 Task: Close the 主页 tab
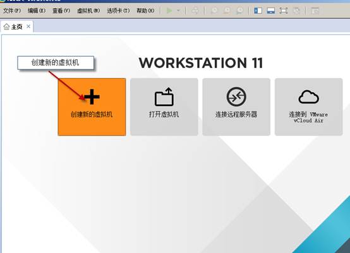(x=28, y=26)
